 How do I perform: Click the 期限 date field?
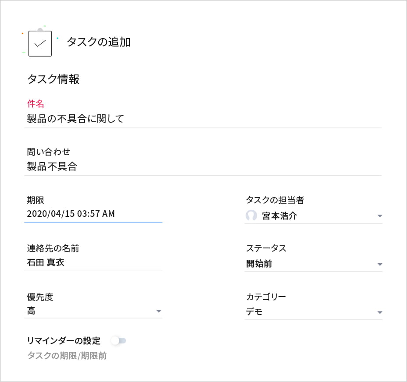click(93, 214)
